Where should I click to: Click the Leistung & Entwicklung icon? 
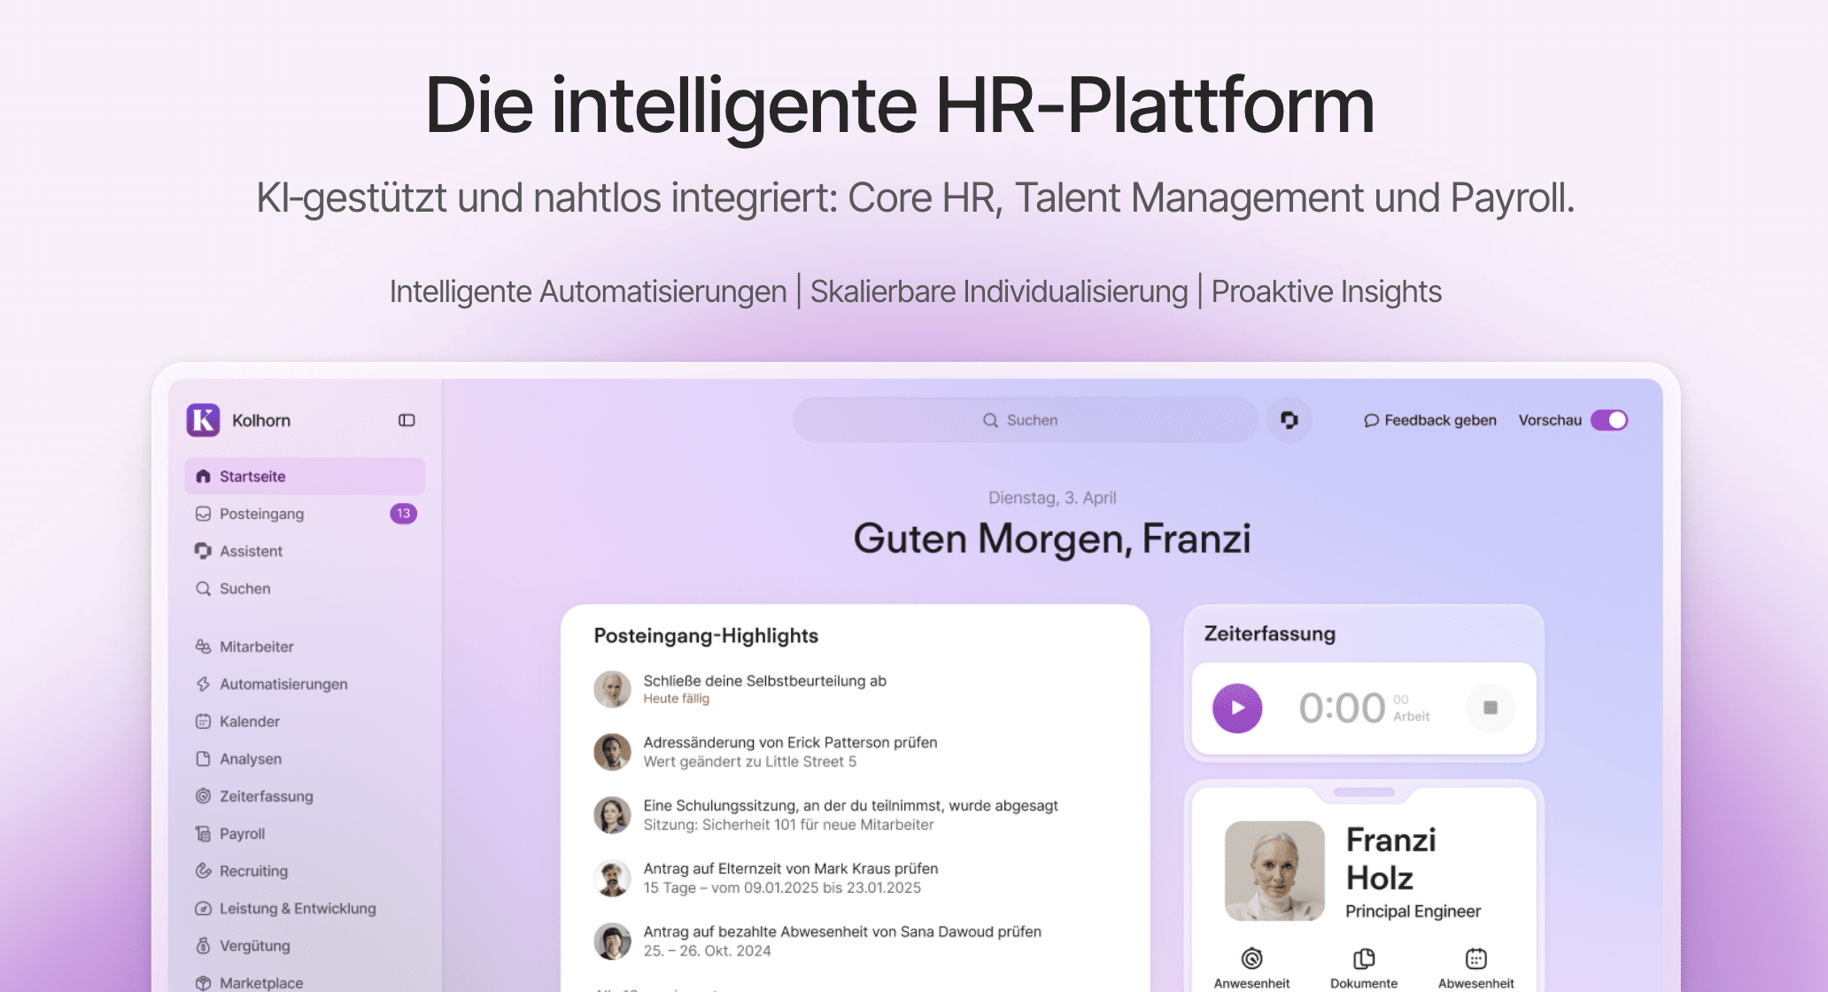pos(203,909)
